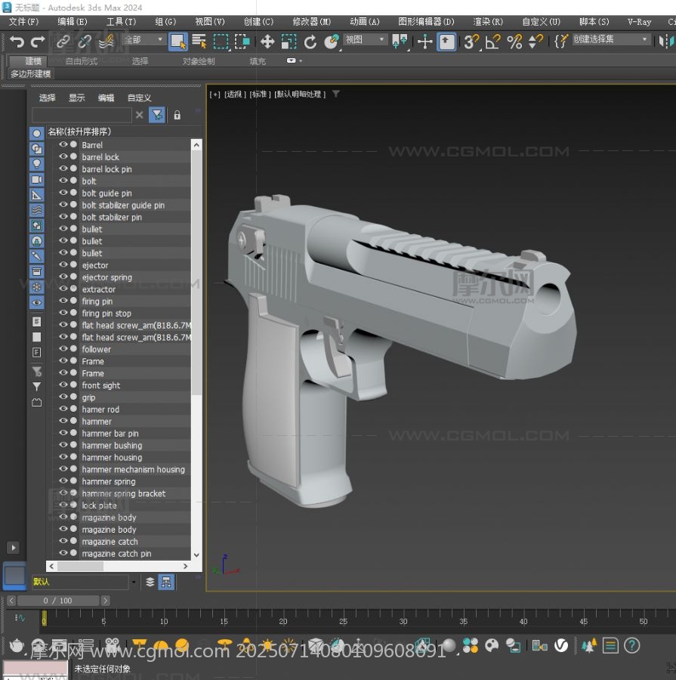The image size is (676, 680).
Task: Hide the follower object with its eye icon
Action: click(x=63, y=348)
